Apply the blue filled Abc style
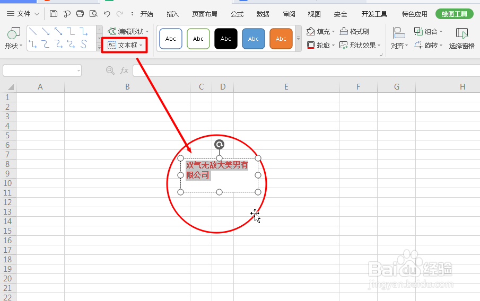 click(x=253, y=39)
